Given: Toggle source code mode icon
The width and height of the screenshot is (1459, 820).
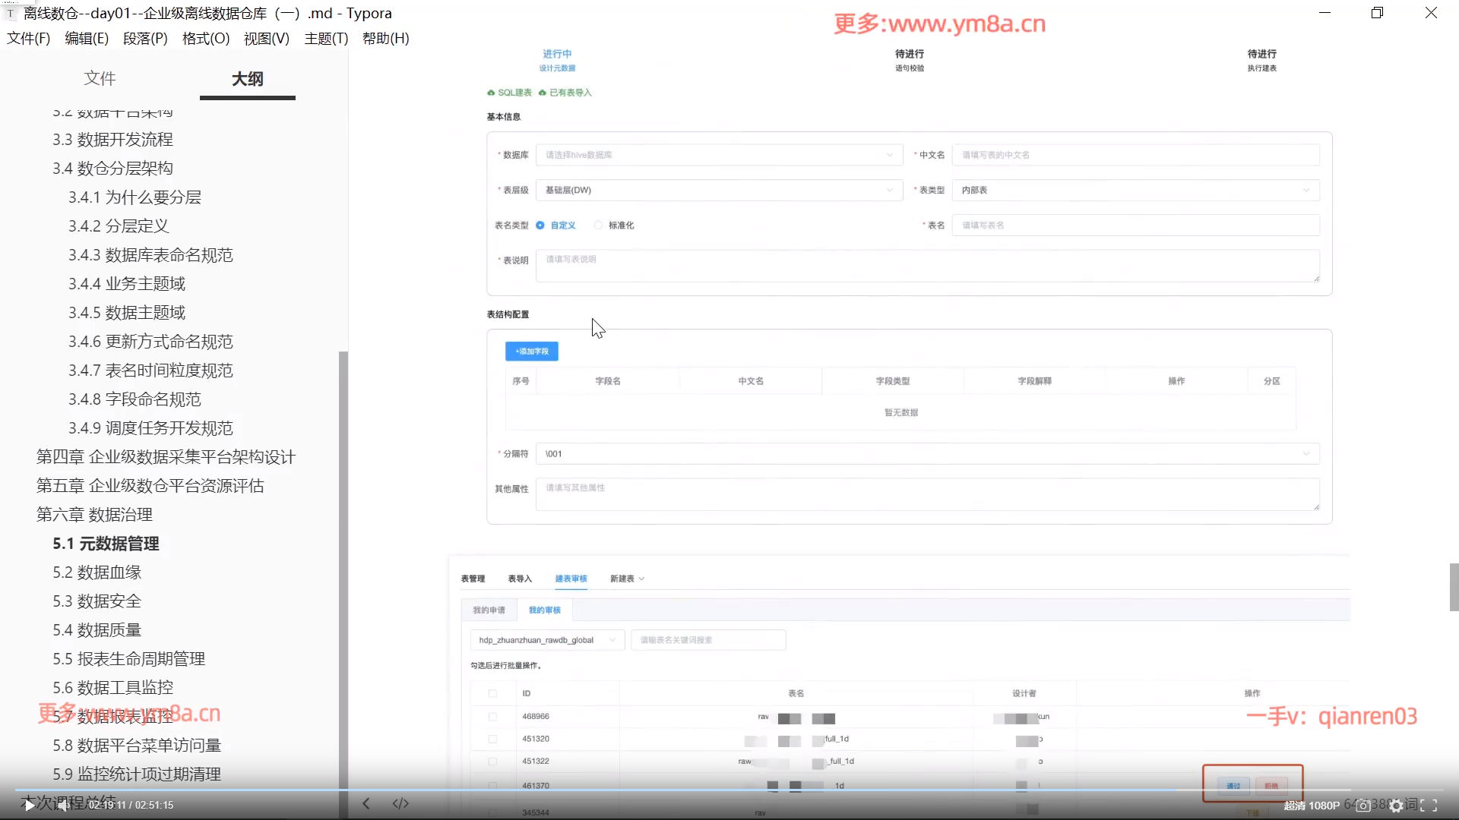Looking at the screenshot, I should (400, 803).
